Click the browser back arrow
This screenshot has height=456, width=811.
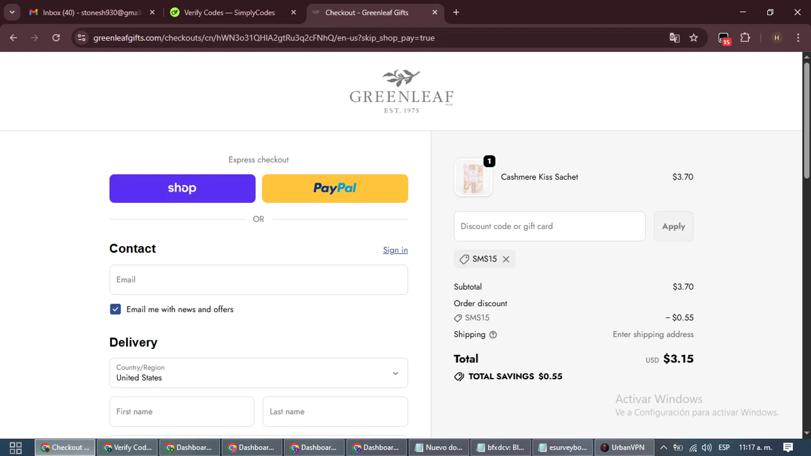pos(14,38)
